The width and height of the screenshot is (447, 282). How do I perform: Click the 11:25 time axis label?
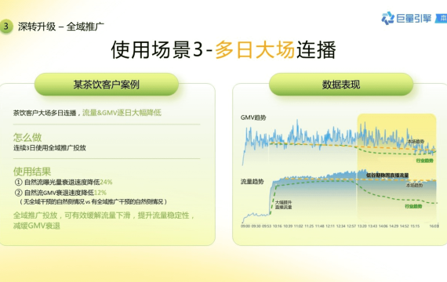tap(309, 226)
